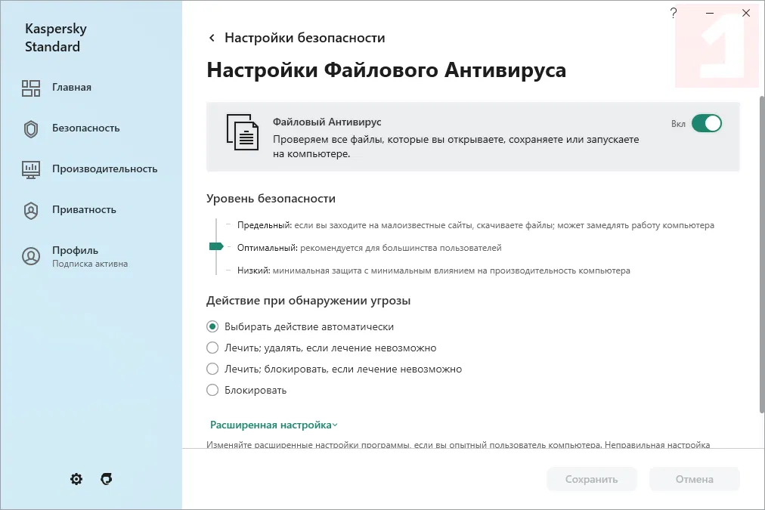This screenshot has height=510, width=765.
Task: Click the Профиль avatar icon
Action: 31,256
